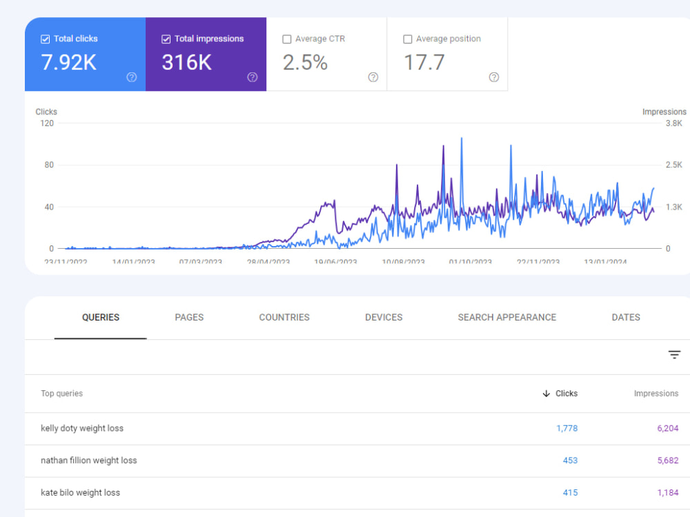This screenshot has width=690, height=517.
Task: Select the Average CTR 2.5% card
Action: [x=326, y=54]
